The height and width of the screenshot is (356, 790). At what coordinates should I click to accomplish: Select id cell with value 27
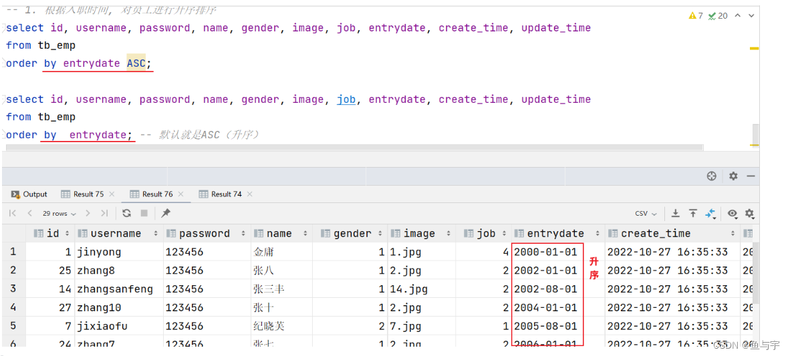pyautogui.click(x=50, y=308)
